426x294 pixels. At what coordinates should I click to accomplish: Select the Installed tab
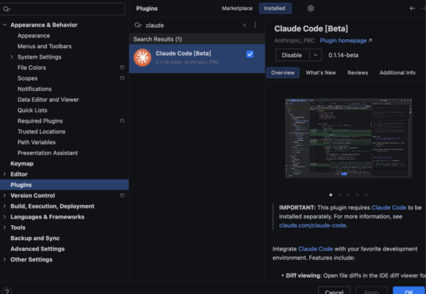[x=275, y=8]
